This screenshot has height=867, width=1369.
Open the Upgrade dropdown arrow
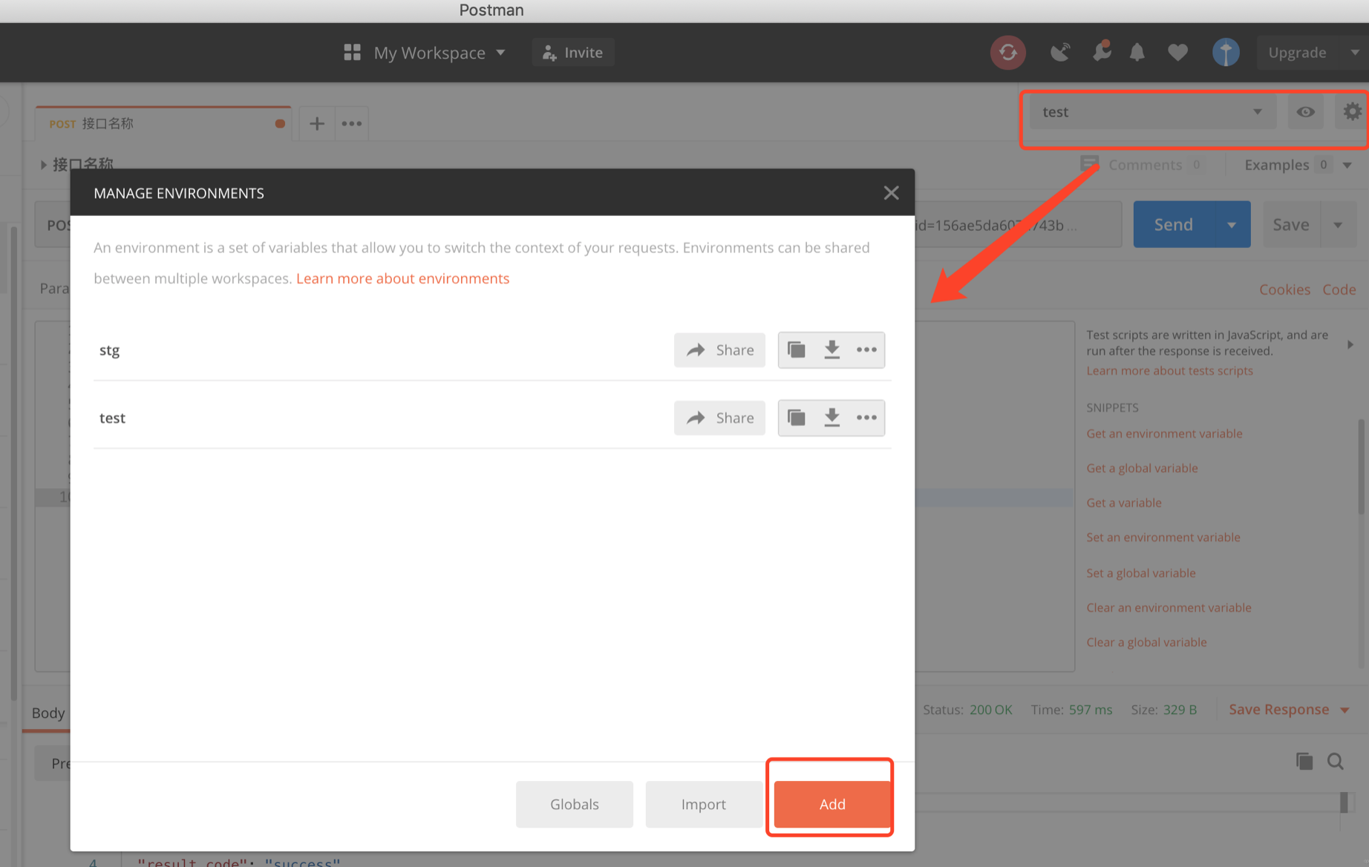[x=1354, y=53]
